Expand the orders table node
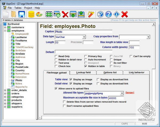Viewport: 160px width, 127px height. pos(5,94)
